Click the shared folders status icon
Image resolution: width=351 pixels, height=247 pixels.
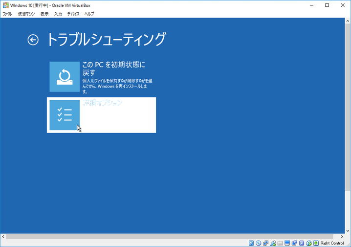click(280, 243)
